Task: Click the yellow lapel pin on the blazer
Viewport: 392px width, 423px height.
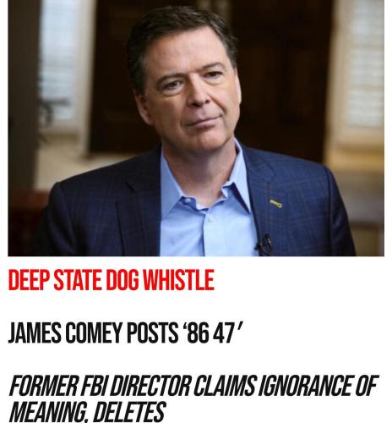Action: click(x=276, y=204)
